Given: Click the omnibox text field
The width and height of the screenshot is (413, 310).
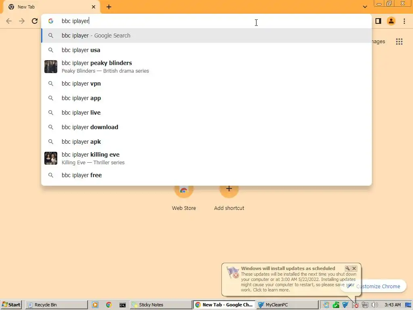Looking at the screenshot, I should coord(206,21).
